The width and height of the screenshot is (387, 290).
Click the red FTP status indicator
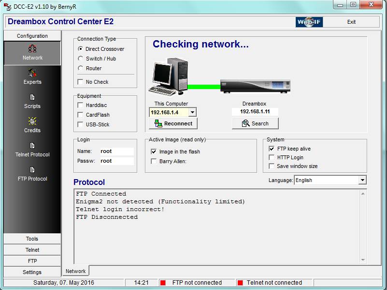[x=163, y=283]
